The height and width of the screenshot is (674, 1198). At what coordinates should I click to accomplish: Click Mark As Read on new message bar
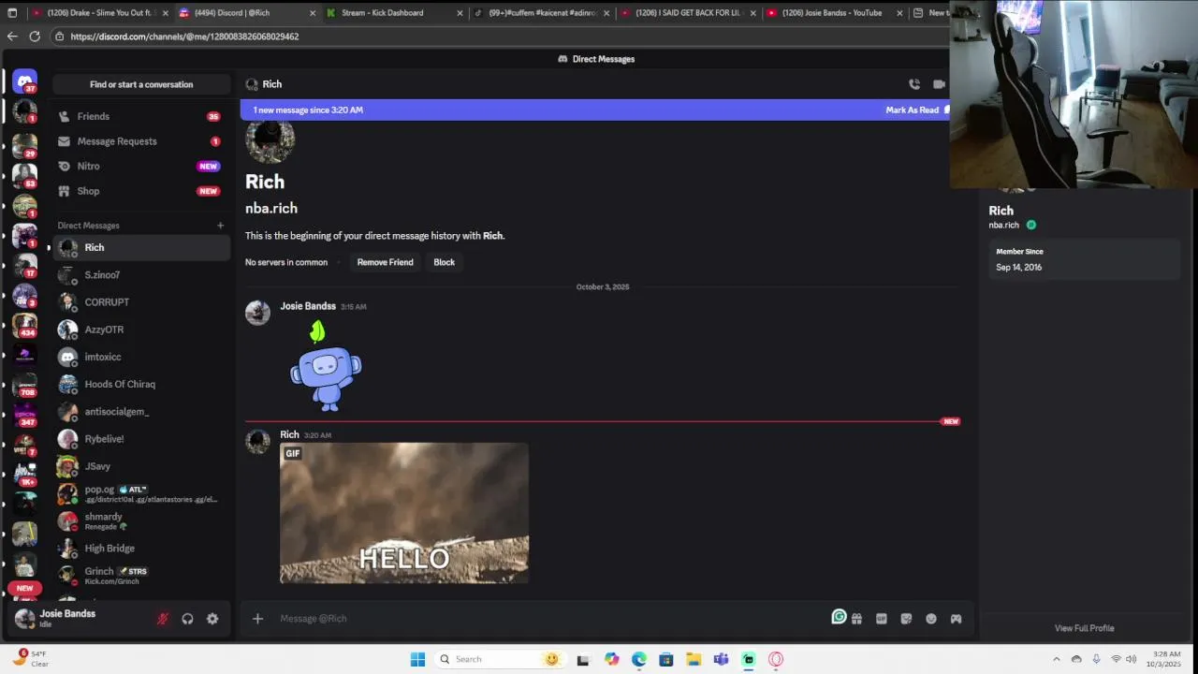point(913,110)
